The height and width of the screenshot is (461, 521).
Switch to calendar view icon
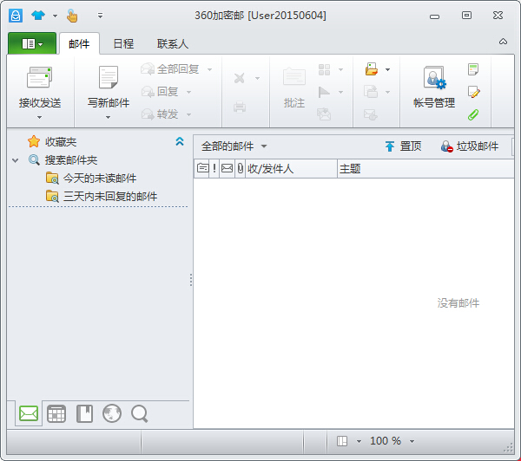click(x=56, y=414)
